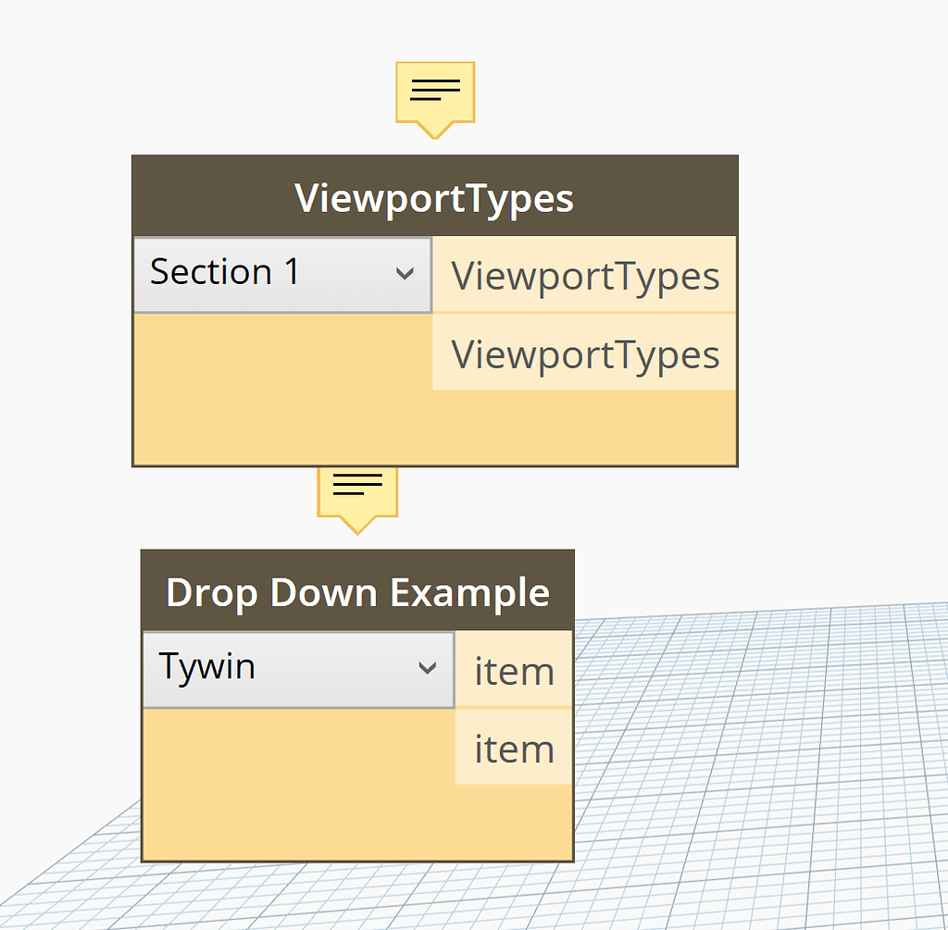
Task: Select the first ViewportTypes output port
Action: [584, 274]
